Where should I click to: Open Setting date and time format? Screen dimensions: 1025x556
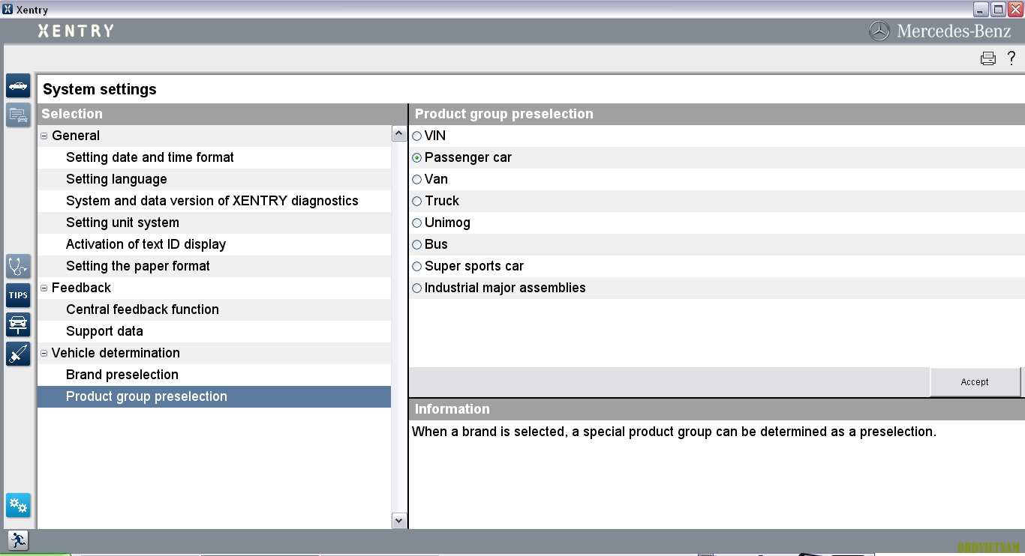(x=215, y=157)
